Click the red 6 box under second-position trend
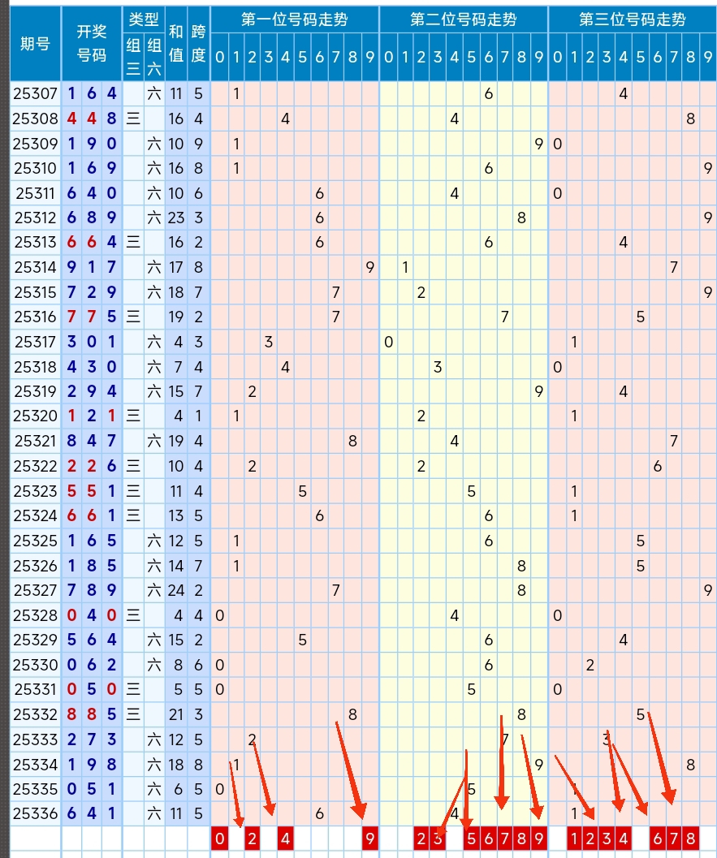This screenshot has width=717, height=858. (488, 839)
